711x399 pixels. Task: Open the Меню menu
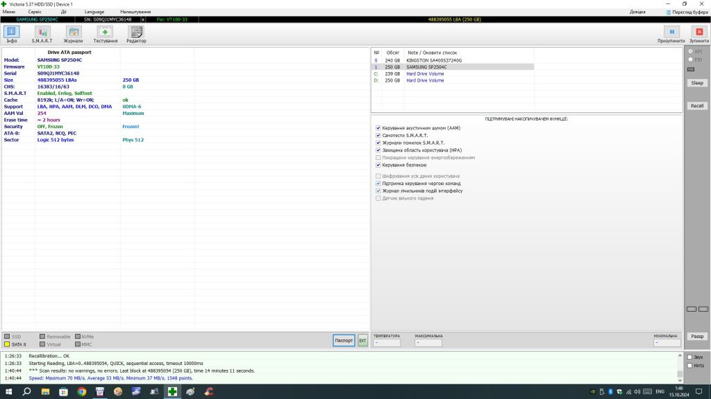(8, 12)
